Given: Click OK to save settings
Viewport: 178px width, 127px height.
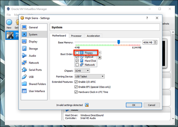Looking at the screenshot, I should coord(134,105).
